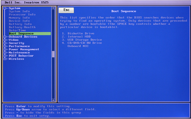
Task: Expand the Maintenance group
Action: point(5,53)
